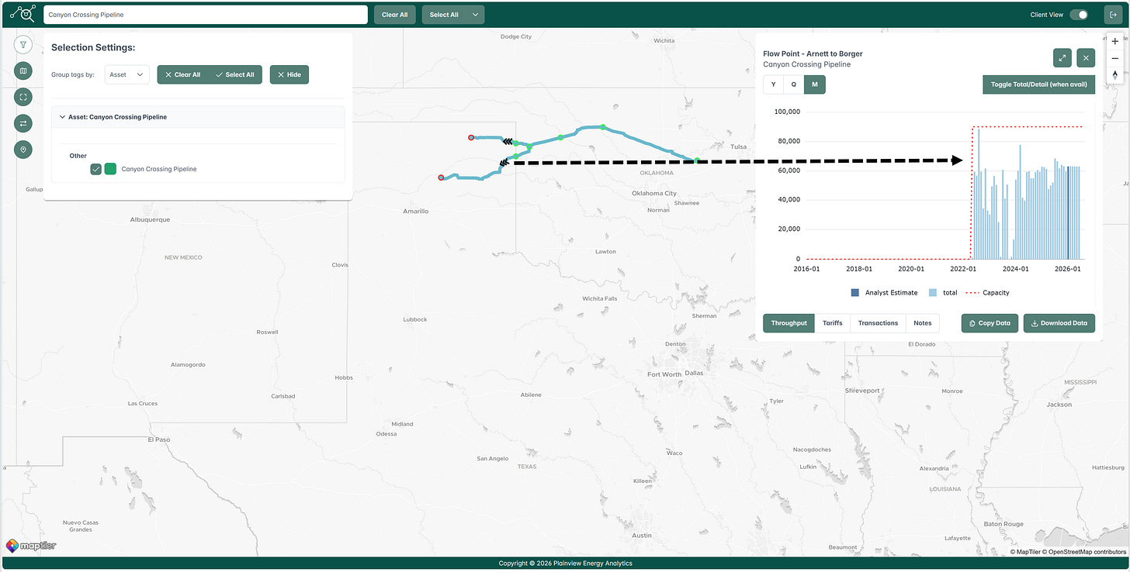Click the MapTiler logo on the map

(x=31, y=545)
